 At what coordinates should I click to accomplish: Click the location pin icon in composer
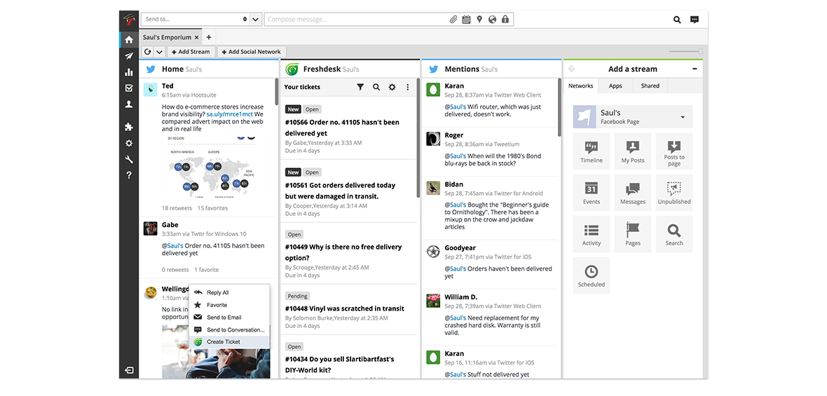479,20
